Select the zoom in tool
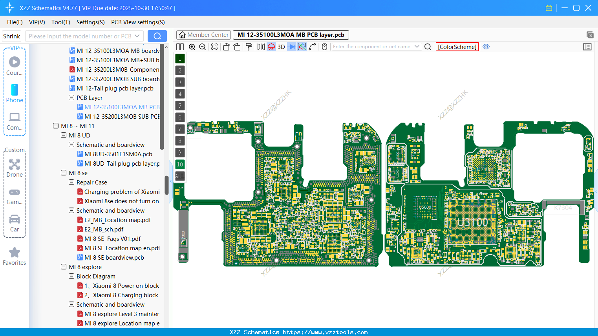The width and height of the screenshot is (598, 336). 192,47
